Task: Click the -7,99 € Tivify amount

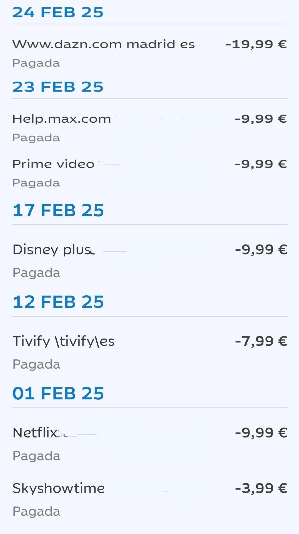Action: click(261, 341)
